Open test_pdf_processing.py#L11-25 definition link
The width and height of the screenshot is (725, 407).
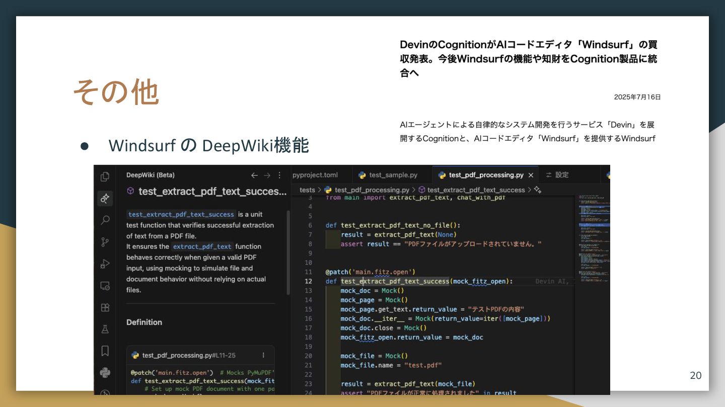pyautogui.click(x=189, y=355)
